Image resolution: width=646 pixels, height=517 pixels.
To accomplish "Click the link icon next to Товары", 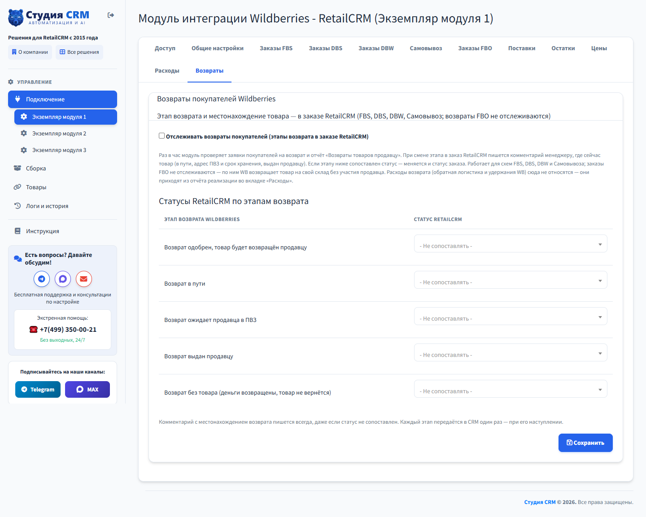I will (17, 187).
